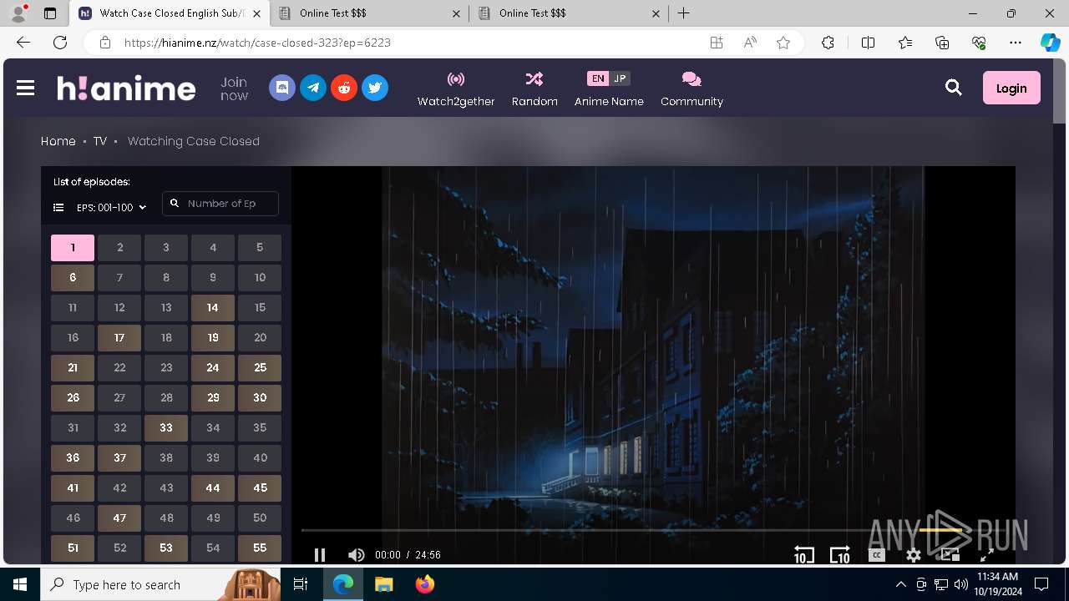
Task: Close the Watch Case Closed tab
Action: coord(256,13)
